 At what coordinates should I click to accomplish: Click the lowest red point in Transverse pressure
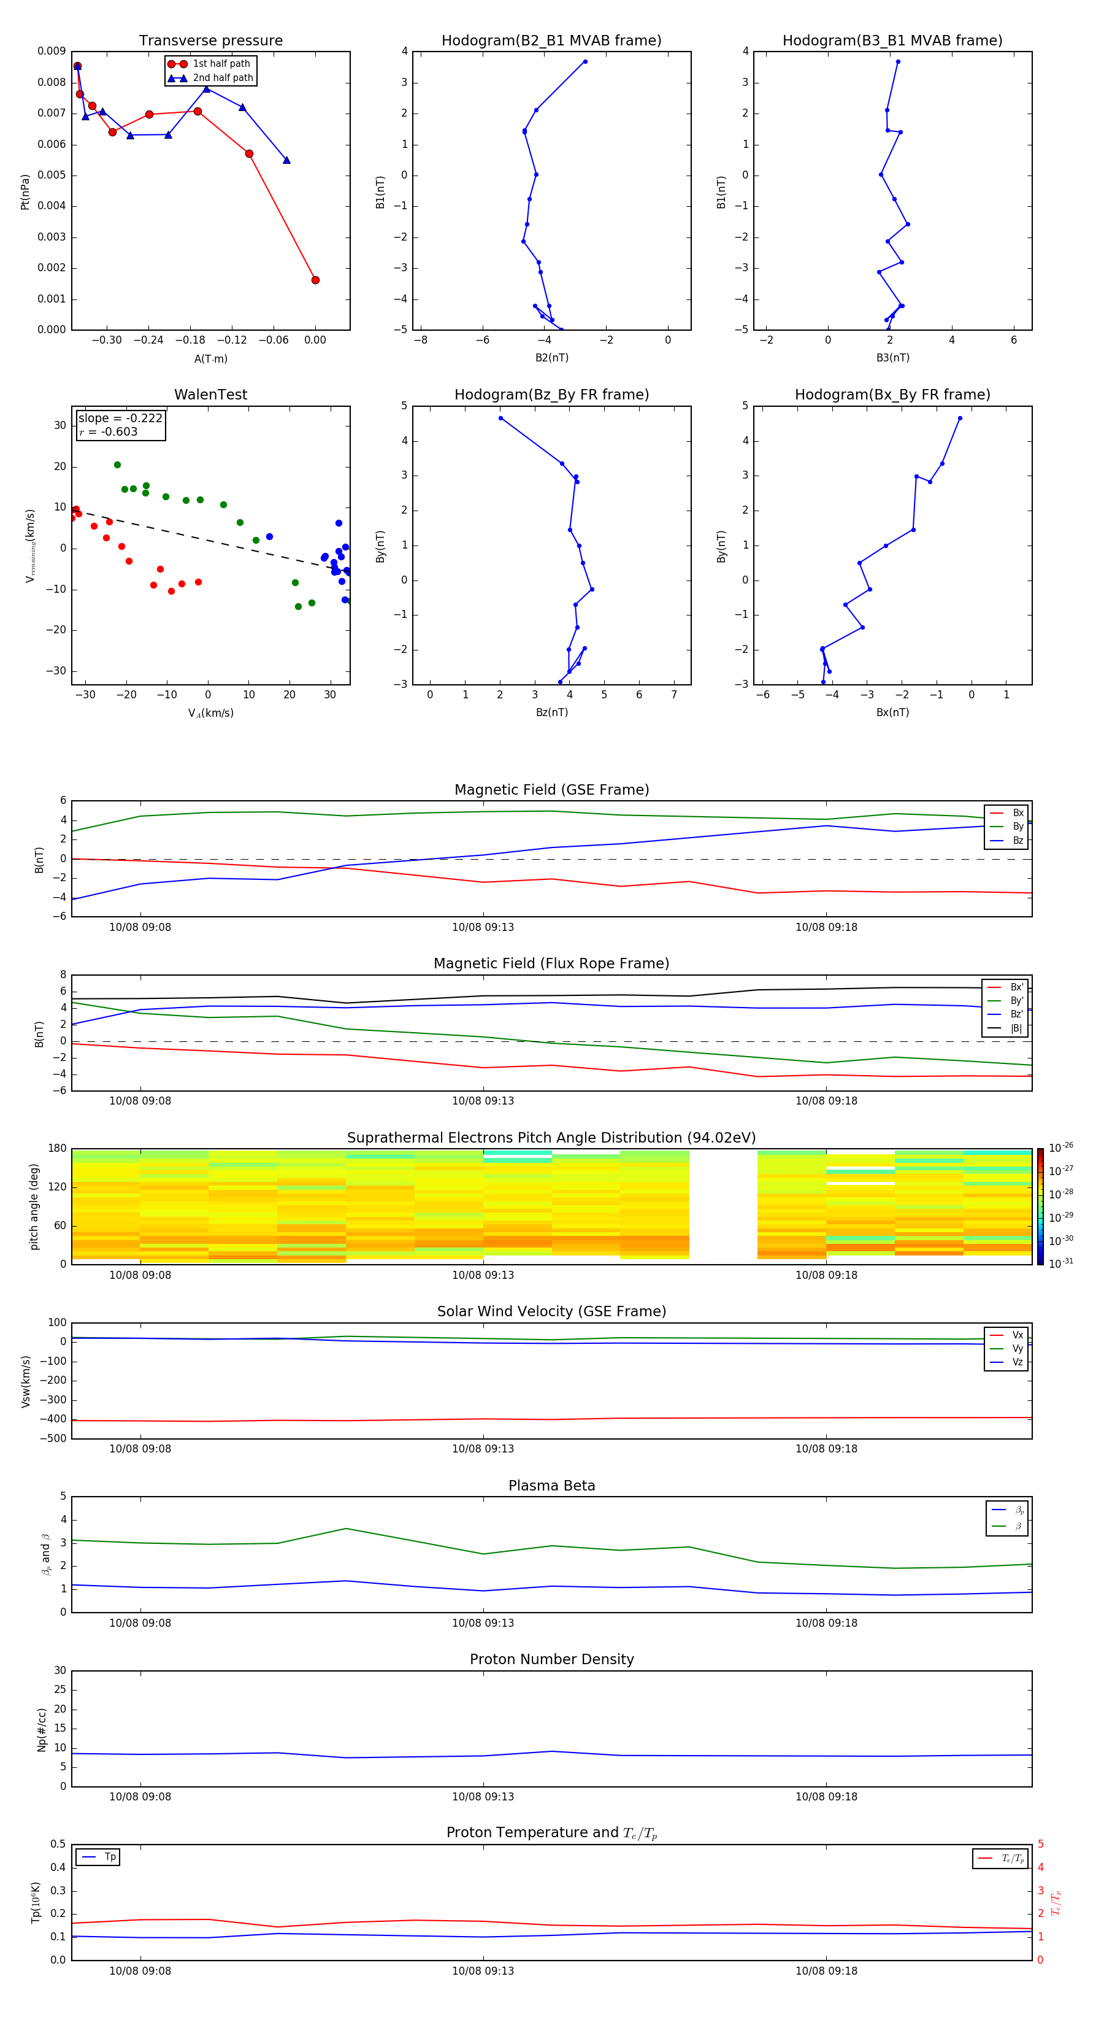pyautogui.click(x=315, y=280)
